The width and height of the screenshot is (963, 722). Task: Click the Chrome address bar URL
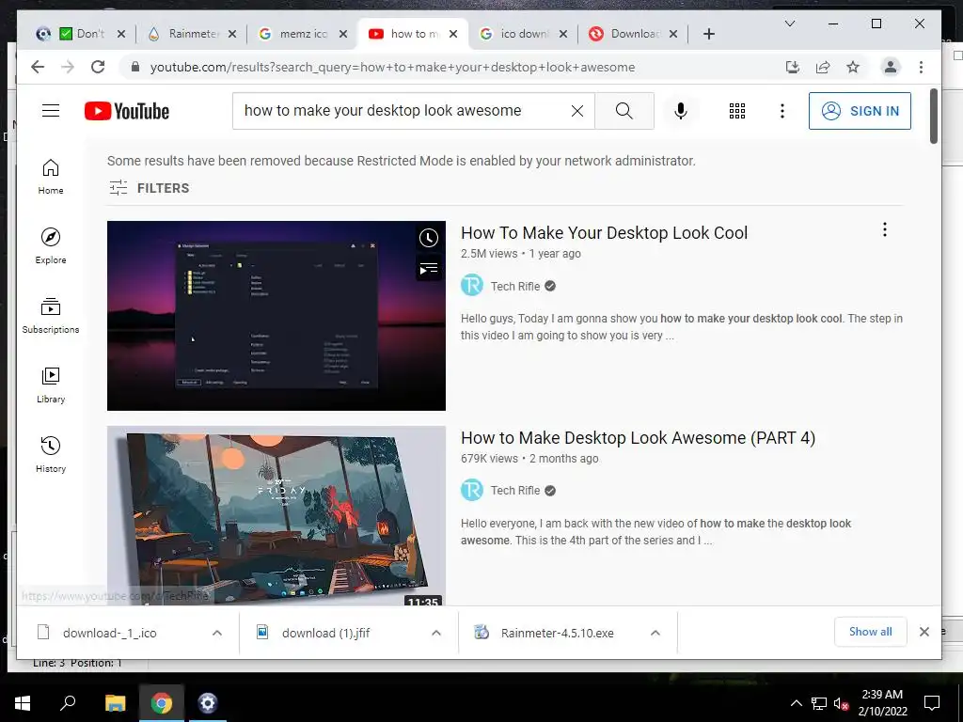click(x=392, y=67)
